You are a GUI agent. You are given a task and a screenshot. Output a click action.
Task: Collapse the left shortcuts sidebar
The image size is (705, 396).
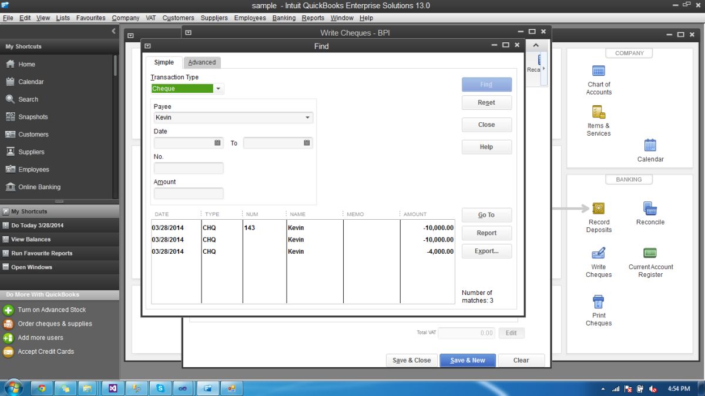coord(113,31)
